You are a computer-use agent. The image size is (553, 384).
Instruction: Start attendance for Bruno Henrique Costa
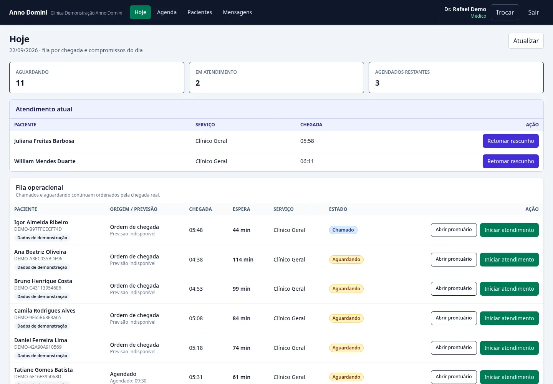pyautogui.click(x=509, y=289)
